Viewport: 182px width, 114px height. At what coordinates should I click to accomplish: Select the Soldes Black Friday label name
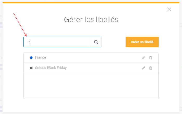tap(51, 68)
